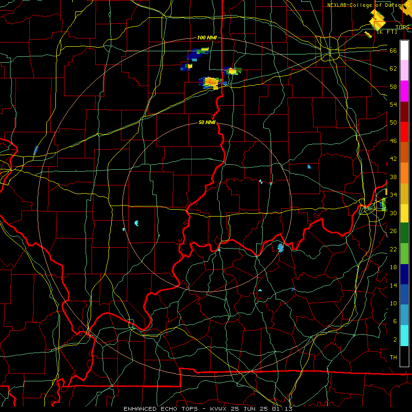Click the legend value "58"
This screenshot has height=412, width=412.
(x=393, y=87)
